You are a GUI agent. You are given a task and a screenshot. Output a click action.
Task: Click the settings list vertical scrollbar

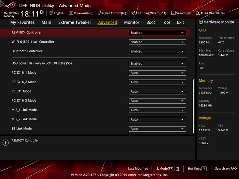tap(194, 106)
